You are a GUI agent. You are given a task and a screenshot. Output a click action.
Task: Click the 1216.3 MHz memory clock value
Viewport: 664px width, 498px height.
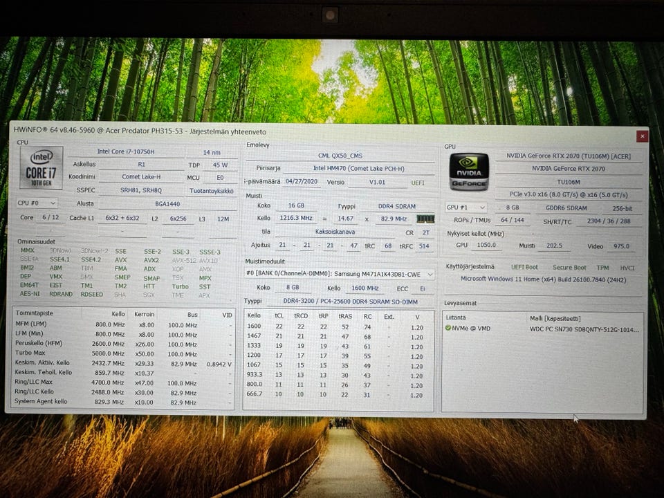(x=296, y=218)
